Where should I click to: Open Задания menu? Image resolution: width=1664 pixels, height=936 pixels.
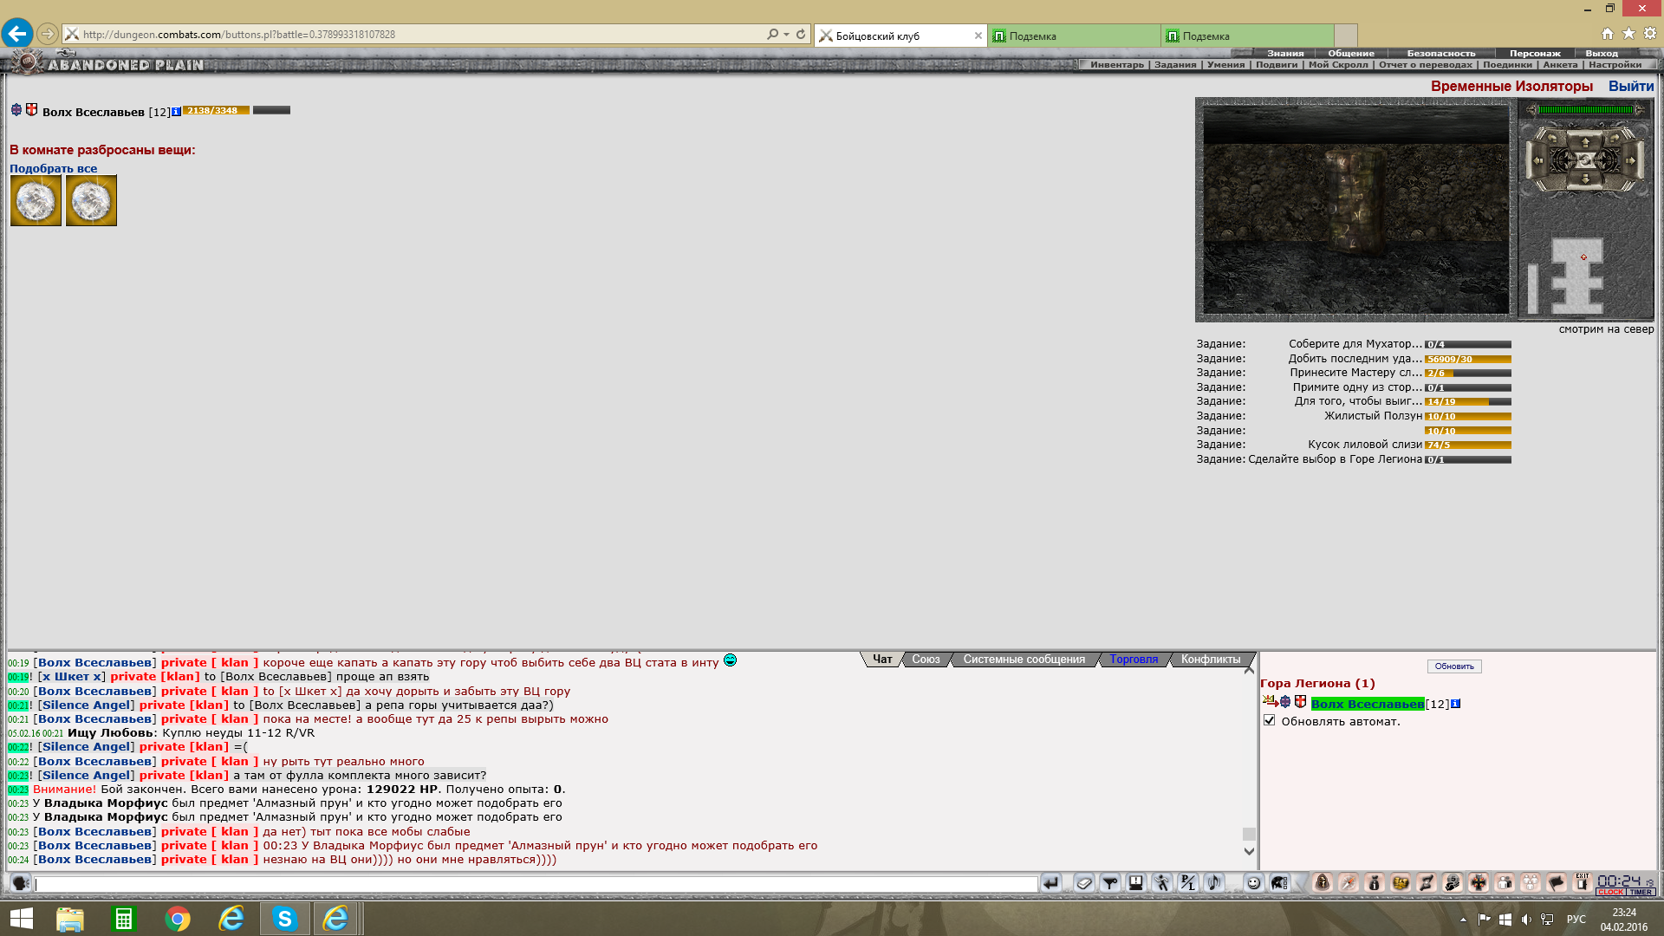(x=1175, y=65)
